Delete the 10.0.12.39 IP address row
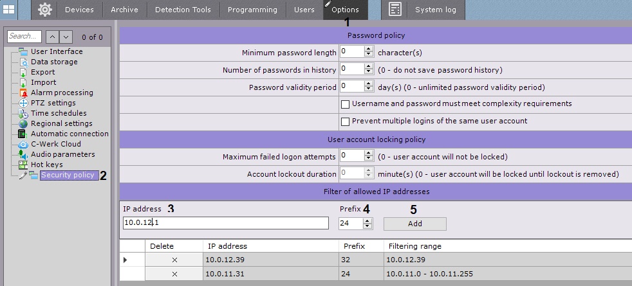Screen dimensions: 632x286 [174, 259]
